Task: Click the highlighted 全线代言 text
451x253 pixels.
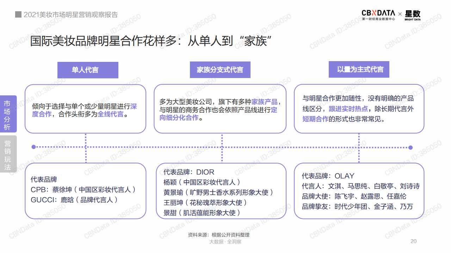Action: [x=111, y=114]
